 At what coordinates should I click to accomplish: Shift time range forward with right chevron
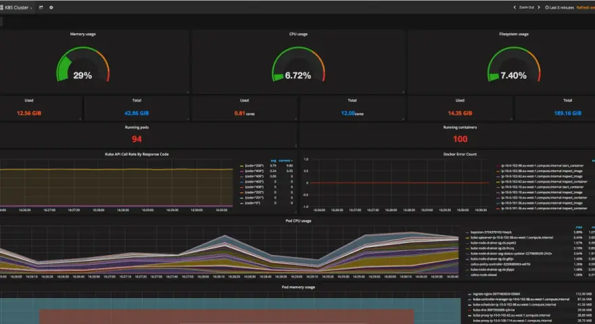[x=538, y=7]
